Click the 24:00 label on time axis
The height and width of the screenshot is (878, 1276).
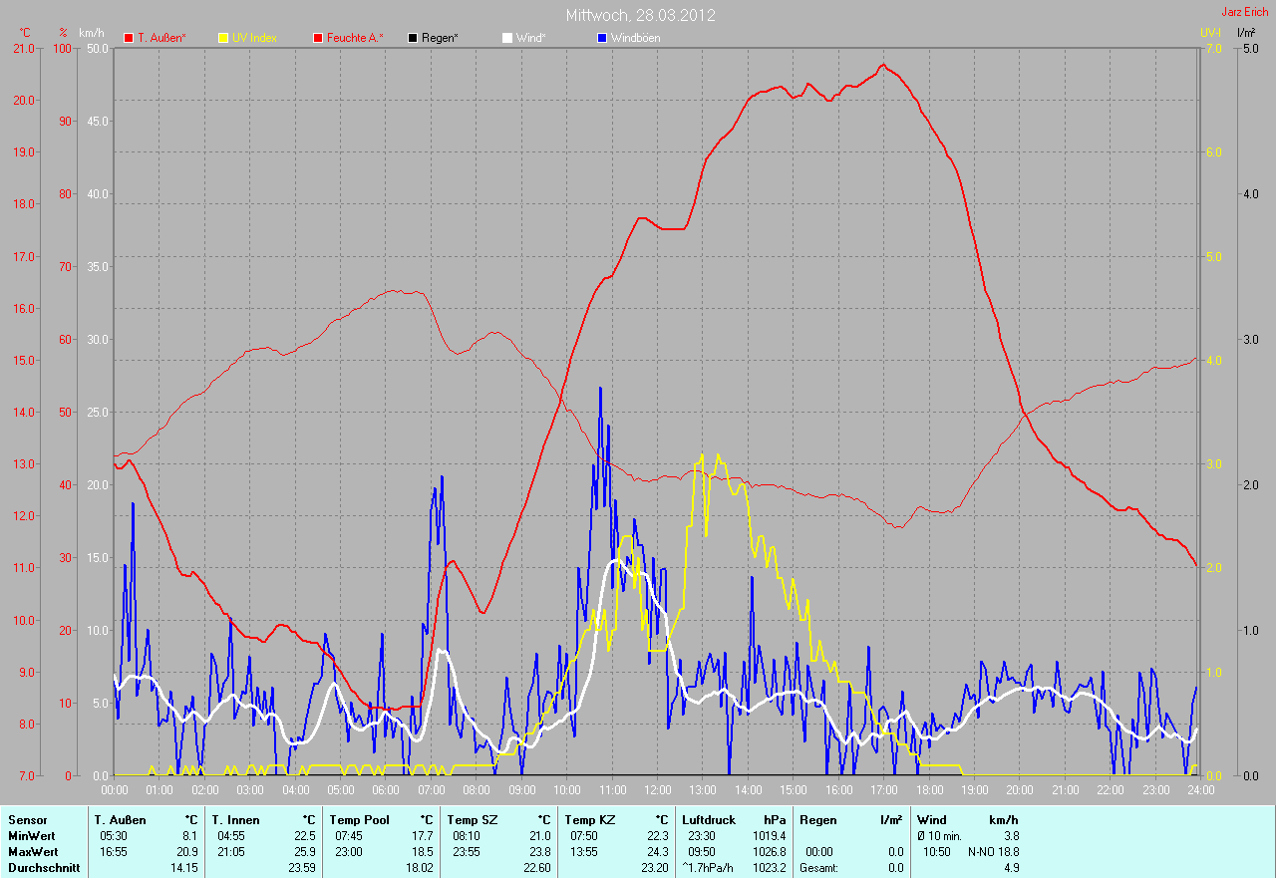tap(1200, 789)
